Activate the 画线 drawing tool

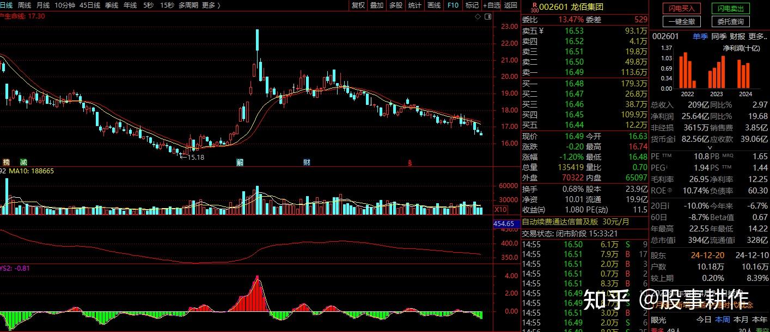434,5
